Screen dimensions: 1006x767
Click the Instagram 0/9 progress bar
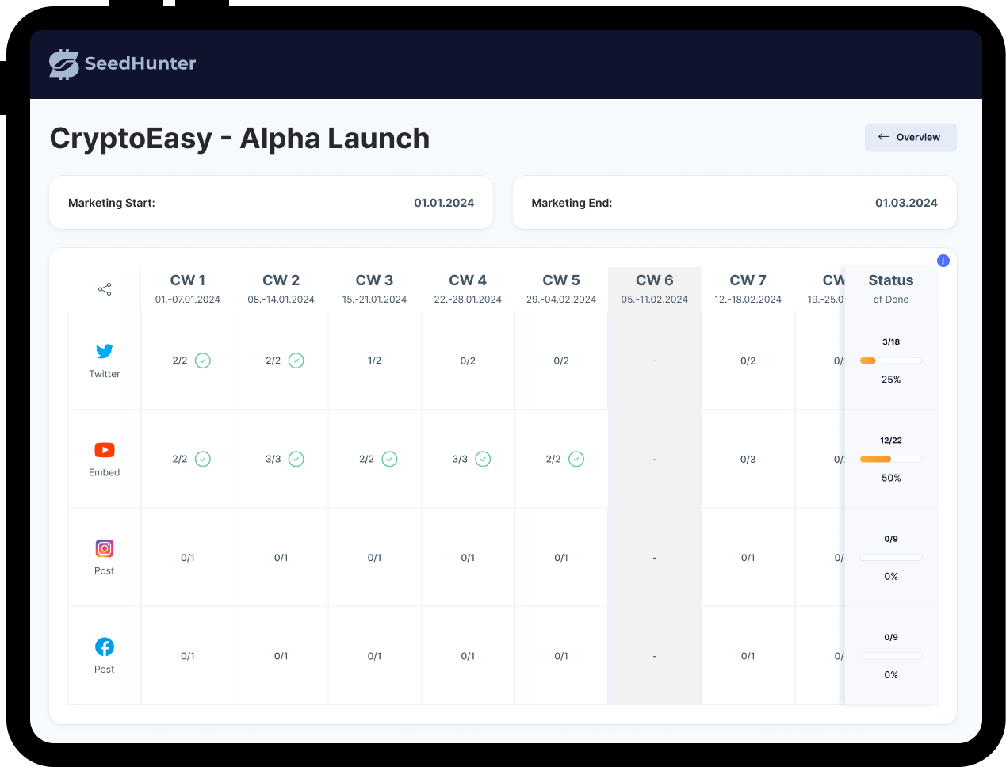pos(891,558)
